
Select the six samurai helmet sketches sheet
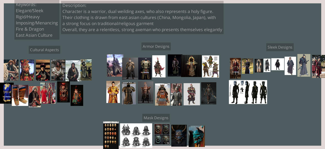(136, 136)
